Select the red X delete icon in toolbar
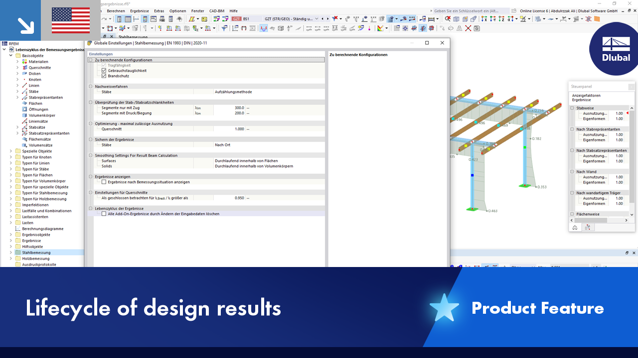638x358 pixels. pos(467,29)
